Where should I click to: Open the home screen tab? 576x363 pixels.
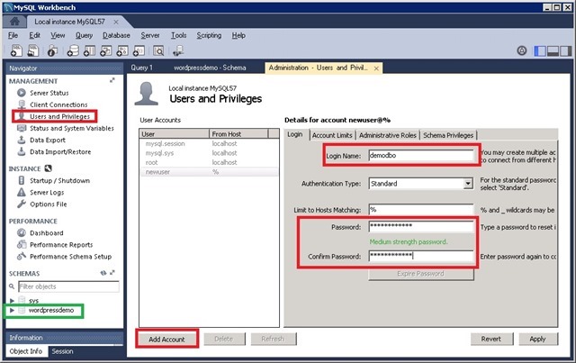(x=14, y=22)
